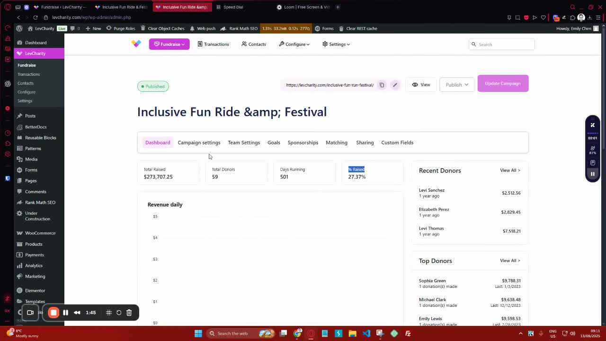Switch to Campaign settings tab
This screenshot has height=341, width=606.
[x=199, y=143]
